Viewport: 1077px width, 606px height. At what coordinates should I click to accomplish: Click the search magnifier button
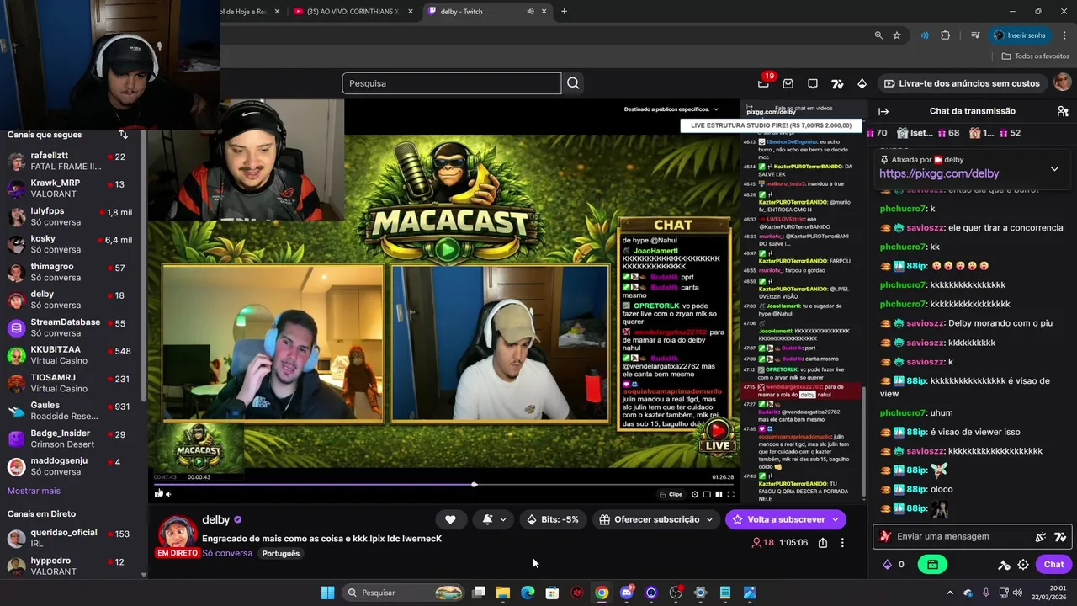(573, 83)
